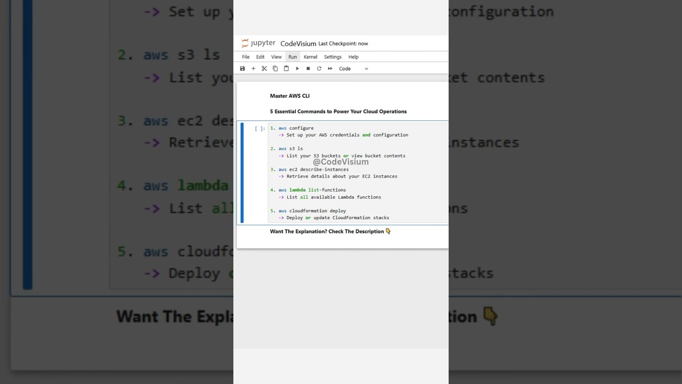Open the Help menu
The width and height of the screenshot is (682, 384).
coord(353,57)
